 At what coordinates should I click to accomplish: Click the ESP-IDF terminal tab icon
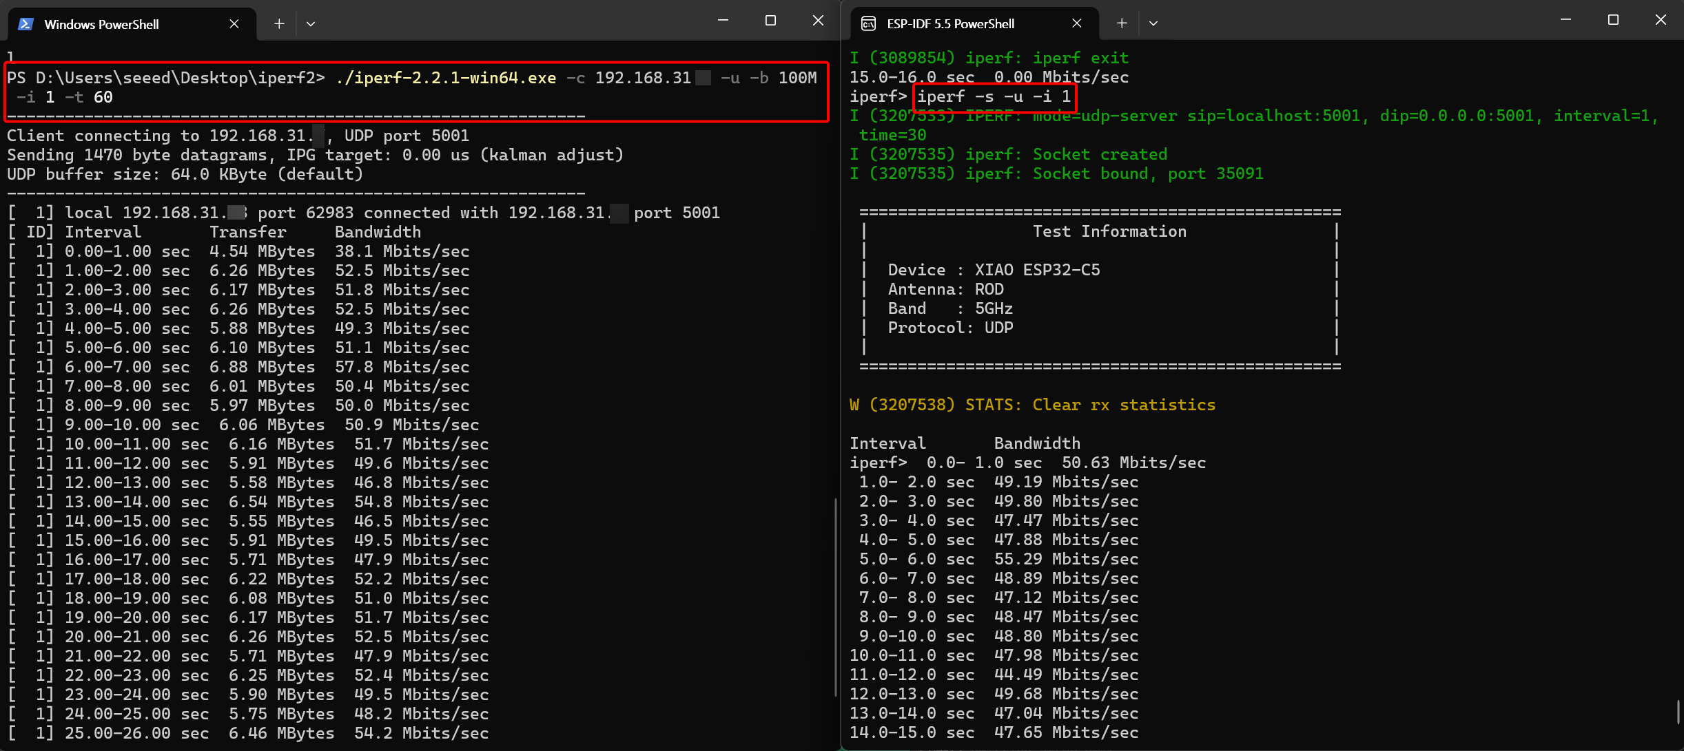pyautogui.click(x=869, y=24)
